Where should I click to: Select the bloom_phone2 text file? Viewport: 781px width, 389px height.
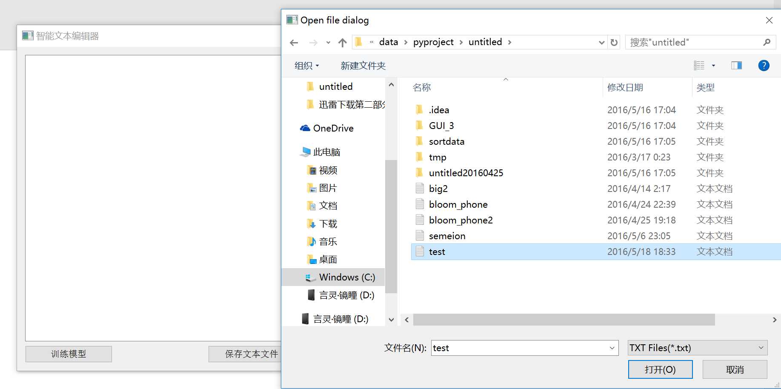[x=461, y=220]
